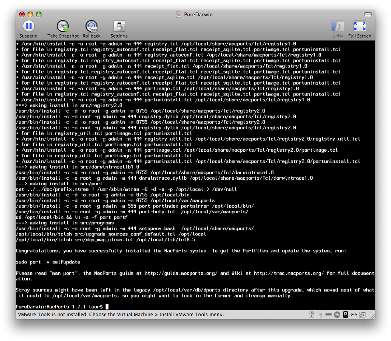Click the PureDarwin window title
The height and width of the screenshot is (341, 391).
198,14
